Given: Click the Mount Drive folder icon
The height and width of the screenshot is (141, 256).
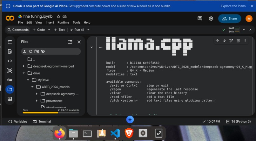Looking at the screenshot, I should pyautogui.click(x=37, y=51).
